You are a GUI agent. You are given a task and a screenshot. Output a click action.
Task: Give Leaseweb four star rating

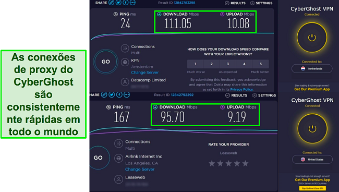pos(237,163)
